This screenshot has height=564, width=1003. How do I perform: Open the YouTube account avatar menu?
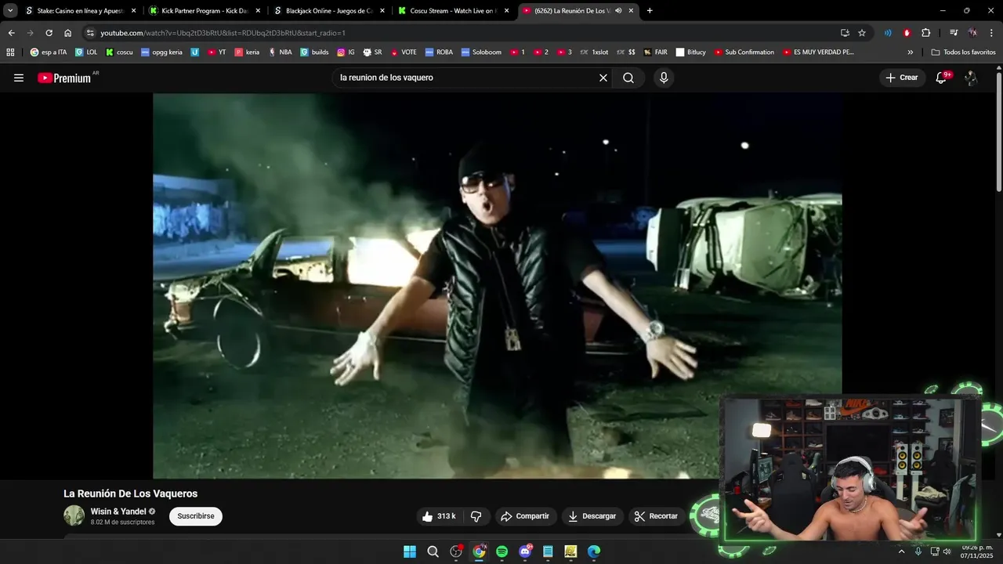(971, 78)
